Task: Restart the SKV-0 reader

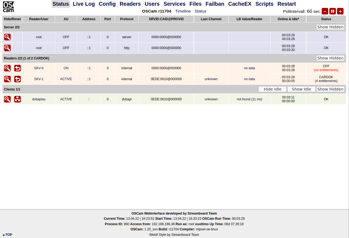Action: [x=17, y=68]
